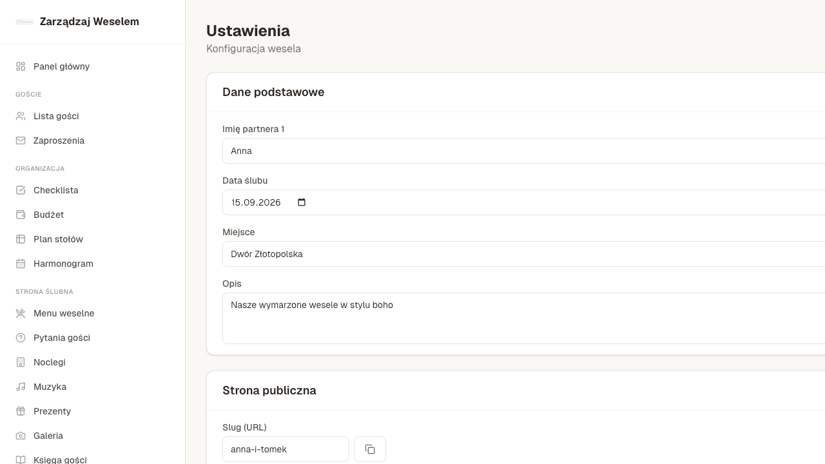
Task: Copy the slug with the copy button
Action: click(370, 449)
